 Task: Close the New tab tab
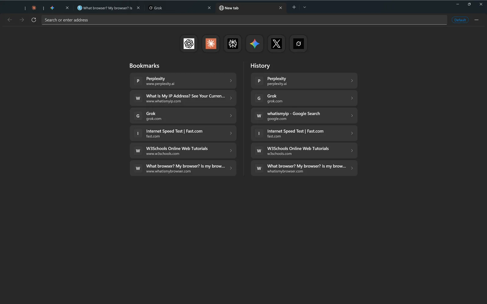click(x=280, y=8)
